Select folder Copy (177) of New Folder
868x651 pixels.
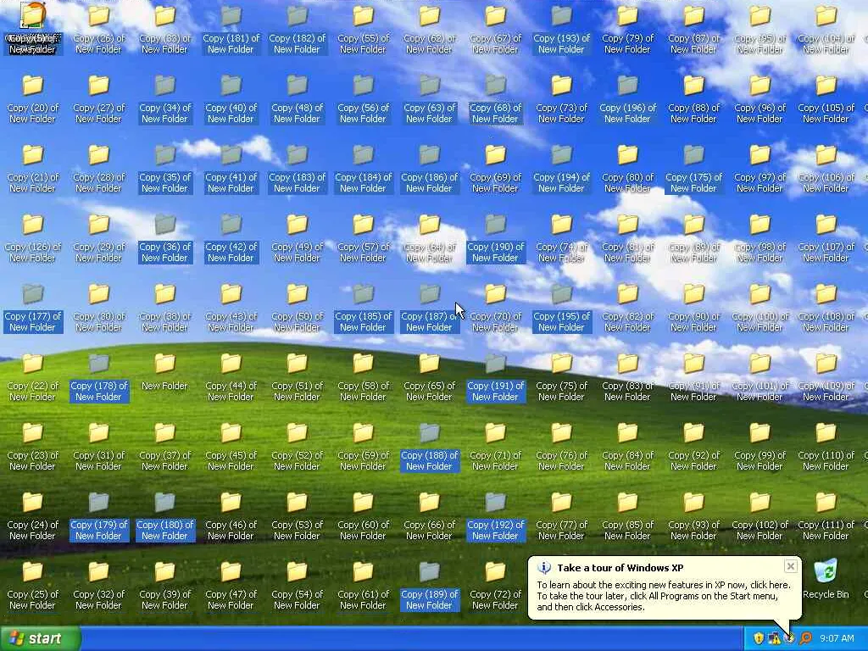(32, 308)
